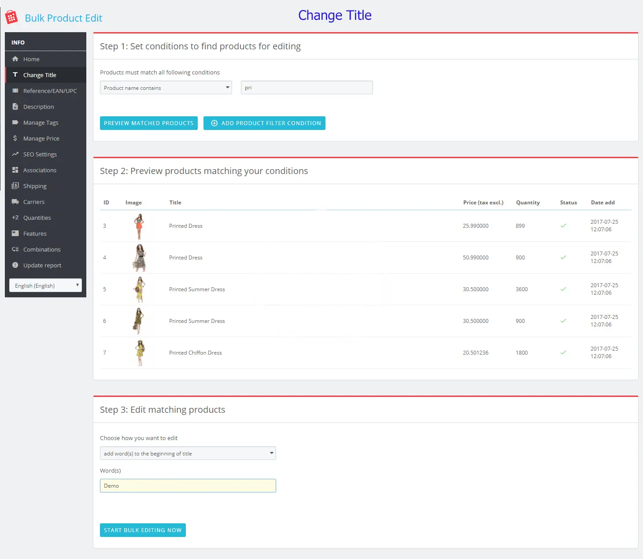
Task: Click status checkmark for product ID 5
Action: 563,289
